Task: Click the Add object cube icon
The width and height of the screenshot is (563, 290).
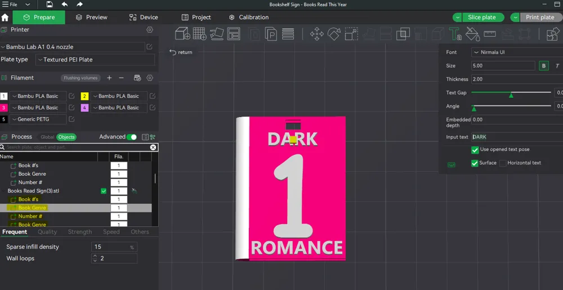Action: 182,34
